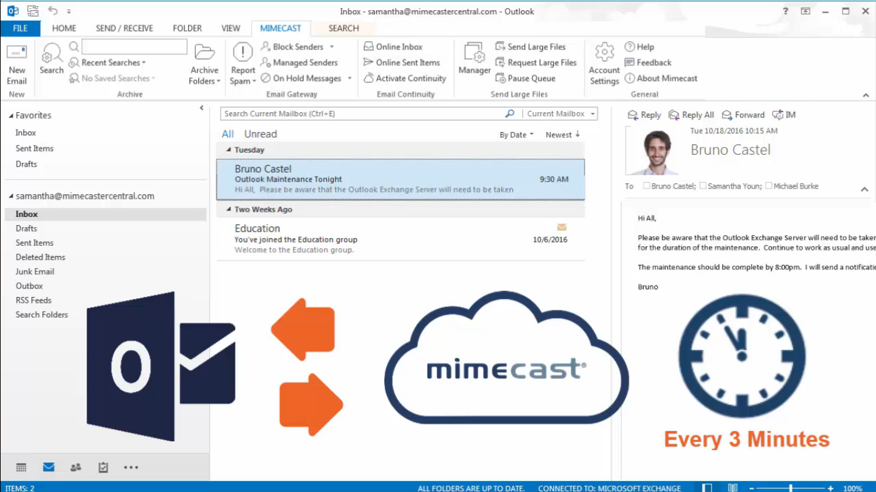Switch to People view in navigation bar
876x492 pixels.
[x=76, y=468]
